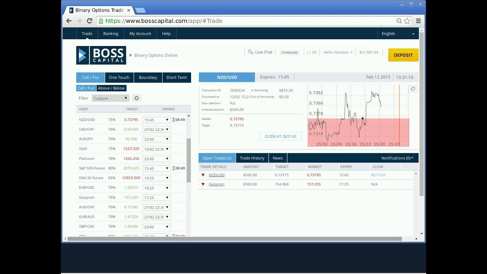Switch to the Above / Below sub-tab
The width and height of the screenshot is (487, 274).
[x=111, y=88]
